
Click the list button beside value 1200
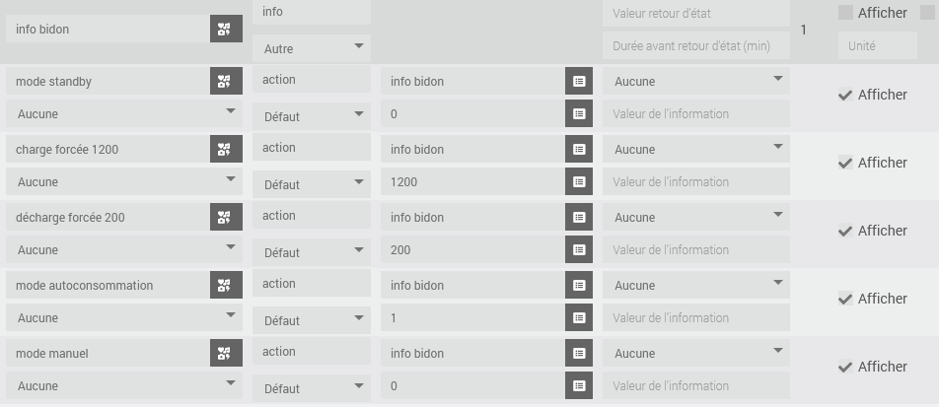[x=579, y=182]
